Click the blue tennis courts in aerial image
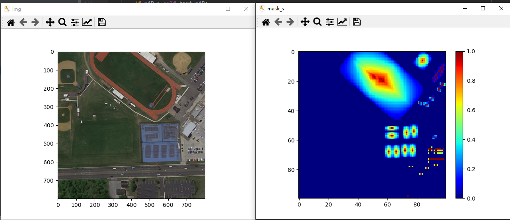This screenshot has height=220, width=510. pyautogui.click(x=160, y=142)
